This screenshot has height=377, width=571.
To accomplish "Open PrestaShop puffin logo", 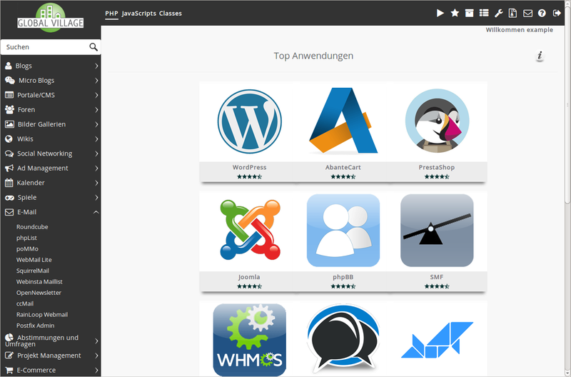I will (437, 121).
